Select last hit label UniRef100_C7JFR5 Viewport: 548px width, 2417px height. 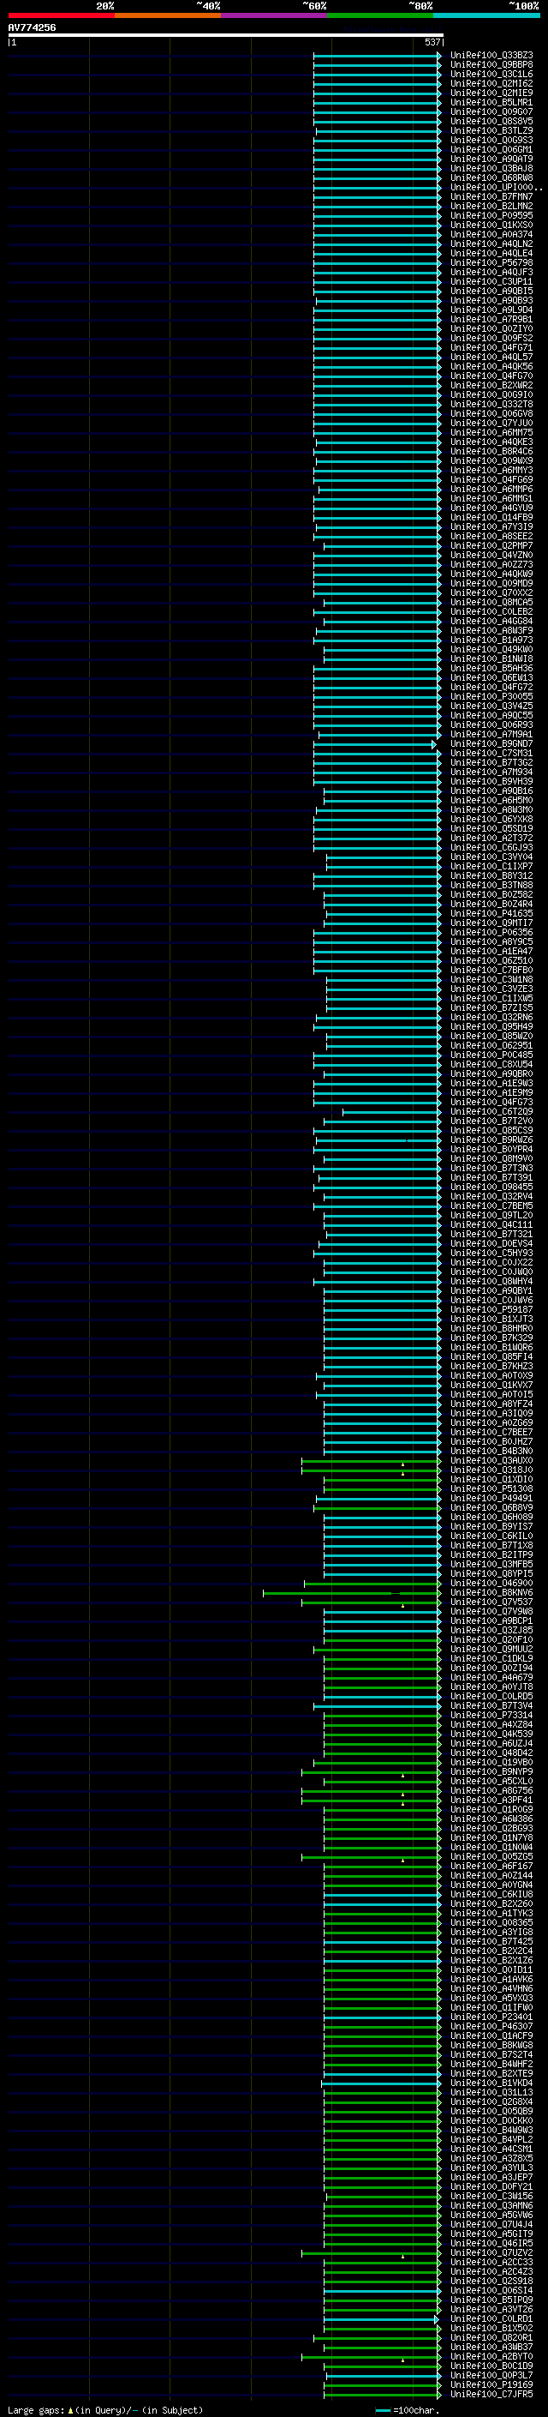tap(491, 2394)
